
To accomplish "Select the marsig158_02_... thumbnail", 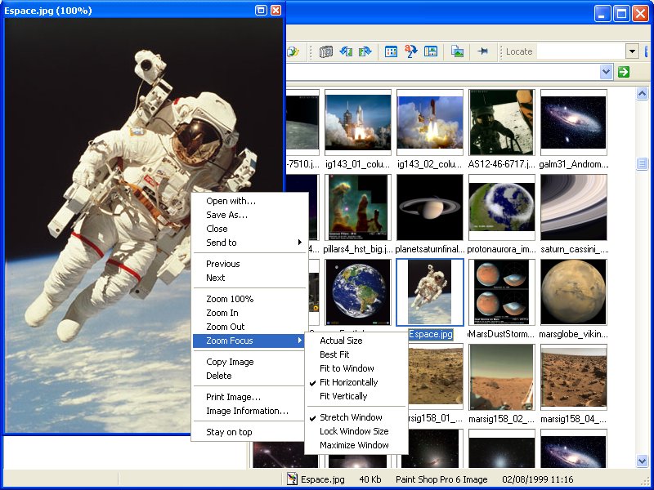I will coord(501,377).
